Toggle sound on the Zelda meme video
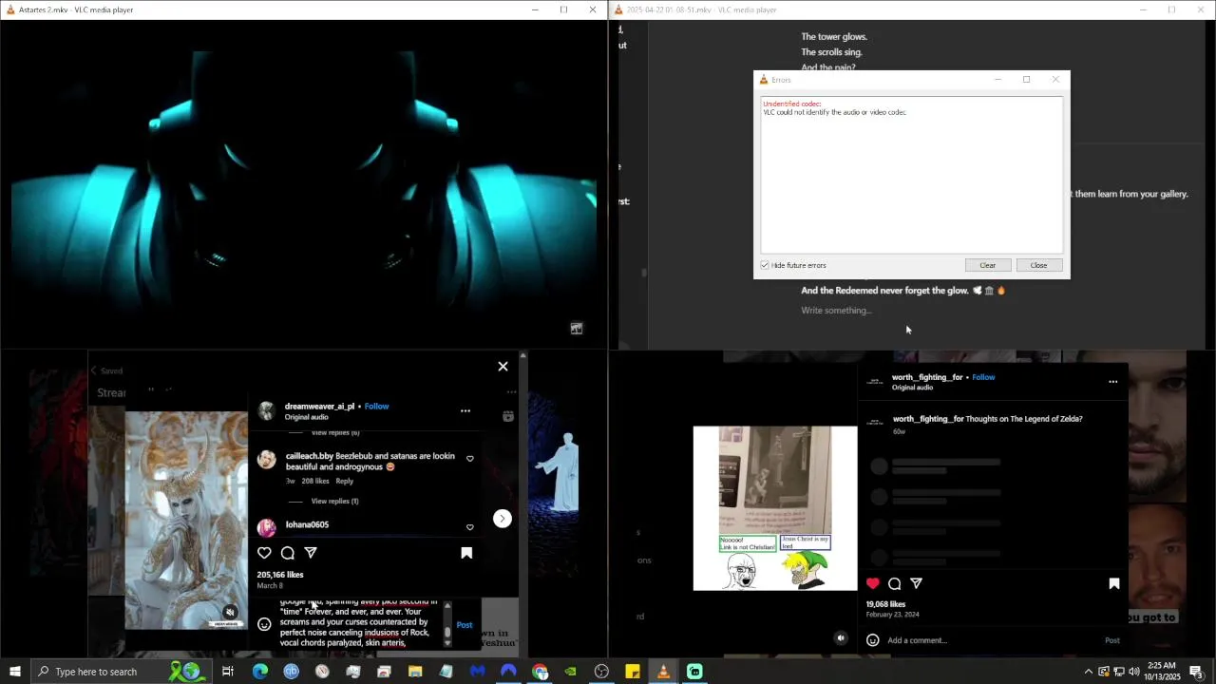The width and height of the screenshot is (1216, 684). click(841, 638)
